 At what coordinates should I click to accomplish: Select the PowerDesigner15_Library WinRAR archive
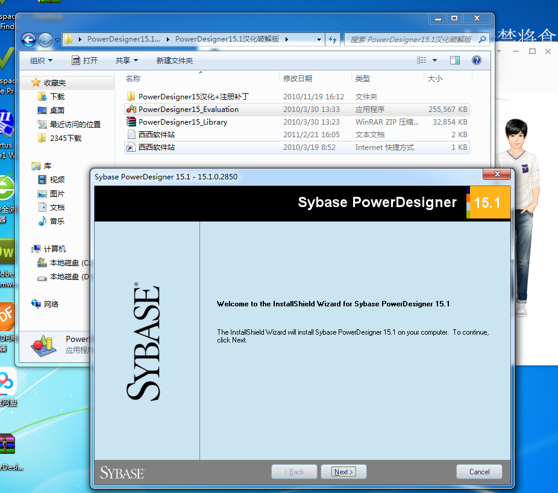(183, 122)
